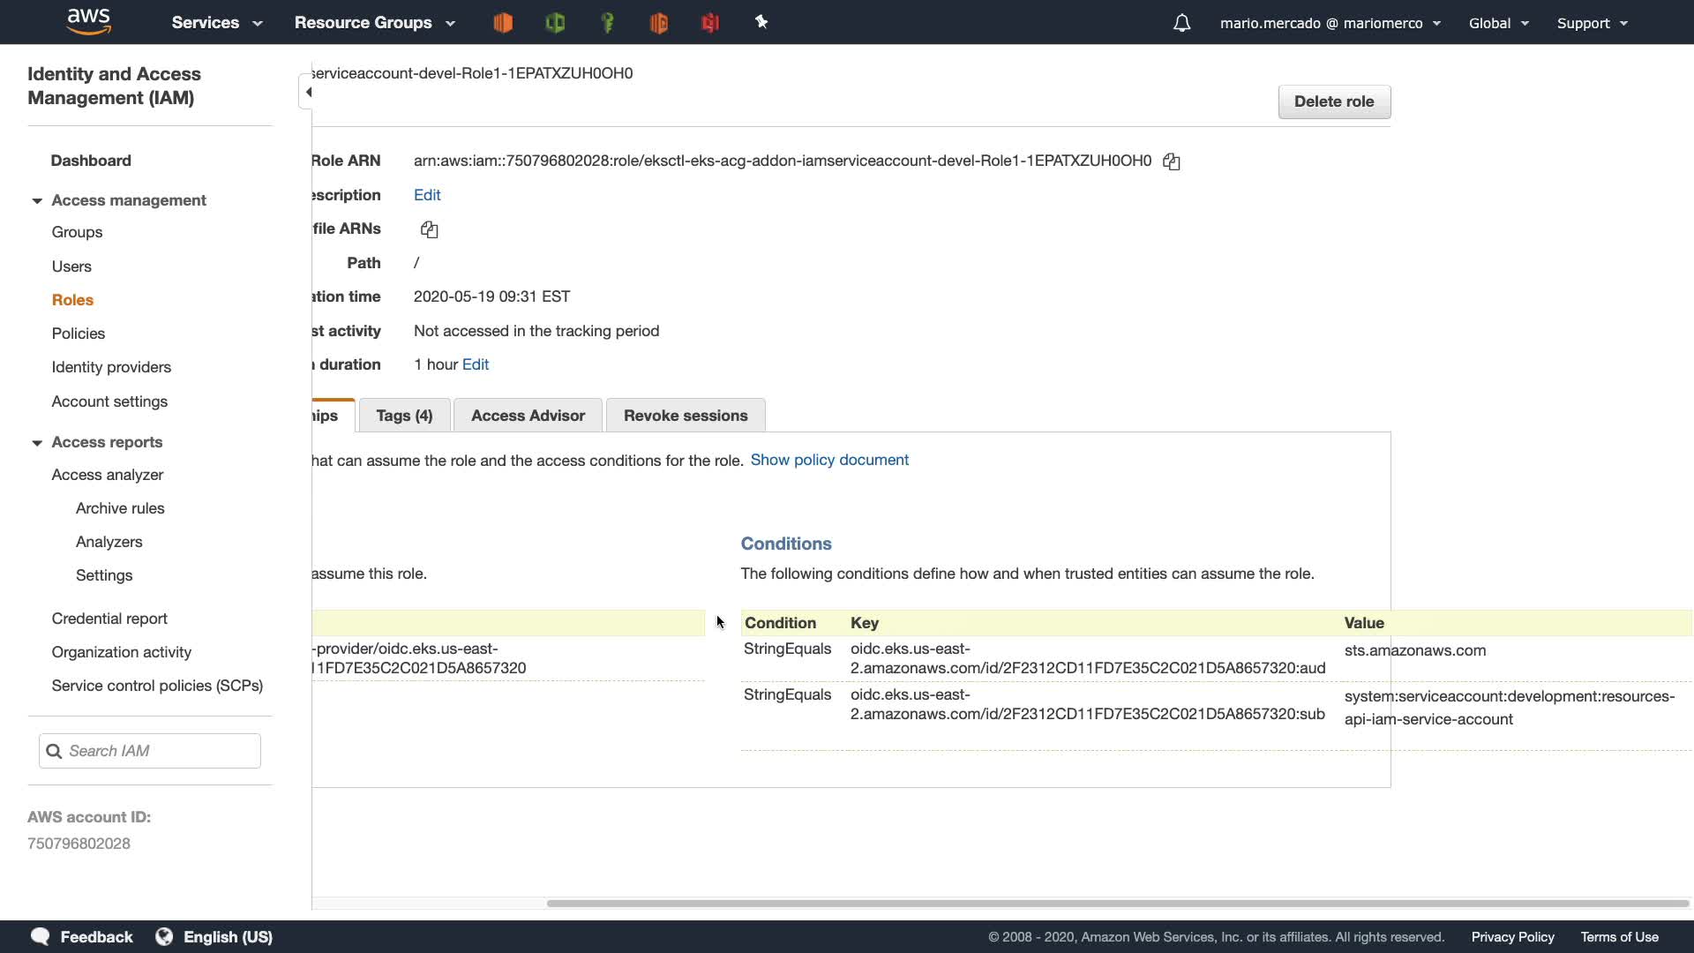Screen dimensions: 1694x953
Task: Click the first orange service shortcut icon
Action: tap(503, 23)
